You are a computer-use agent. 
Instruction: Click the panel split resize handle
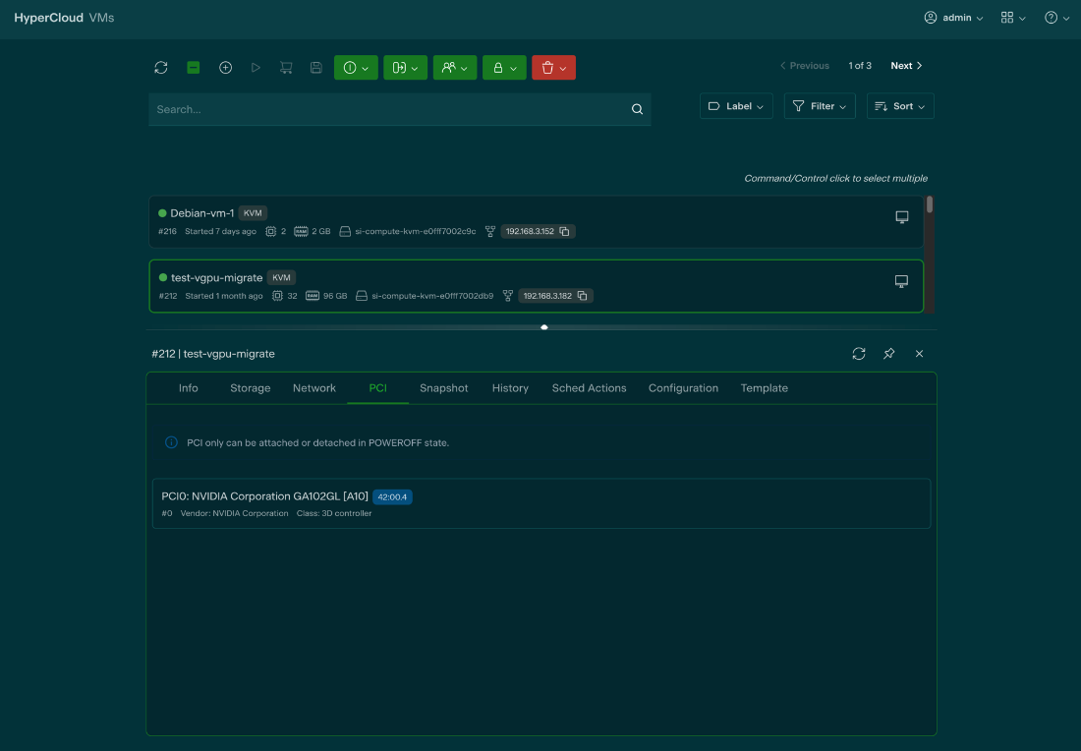point(544,327)
